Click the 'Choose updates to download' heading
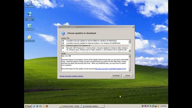Image resolution: width=192 pixels, height=108 pixels. (82, 33)
